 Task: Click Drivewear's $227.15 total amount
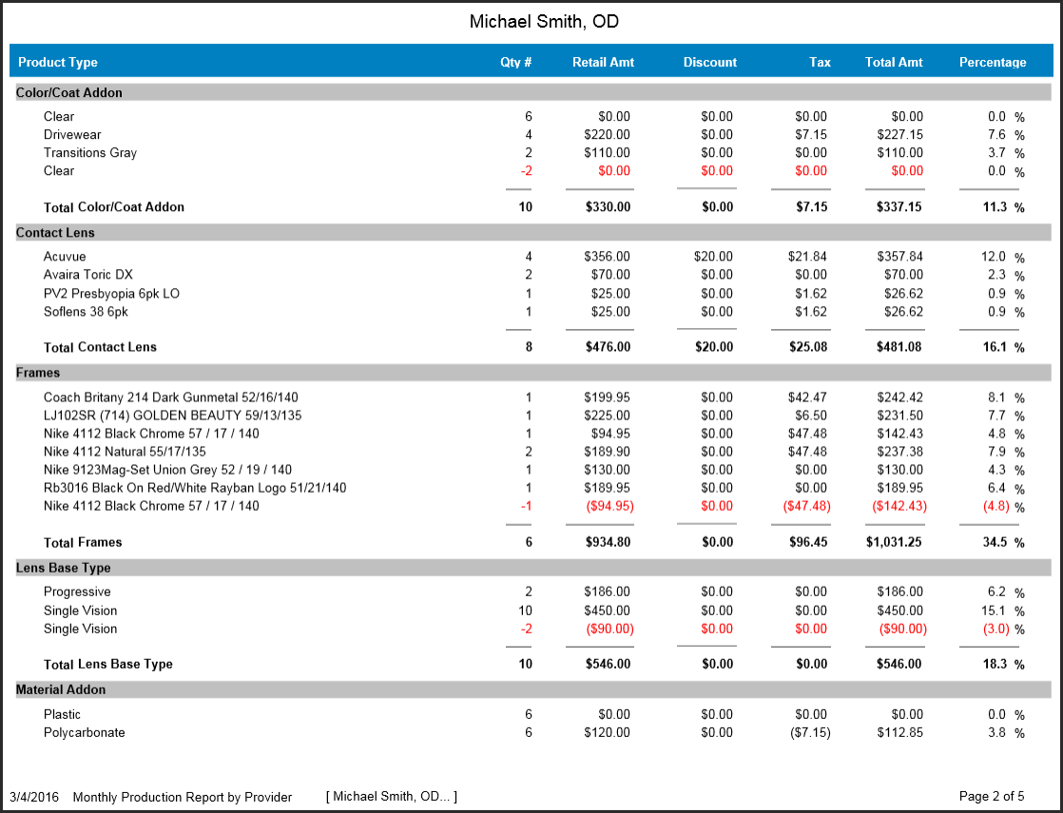(x=899, y=135)
